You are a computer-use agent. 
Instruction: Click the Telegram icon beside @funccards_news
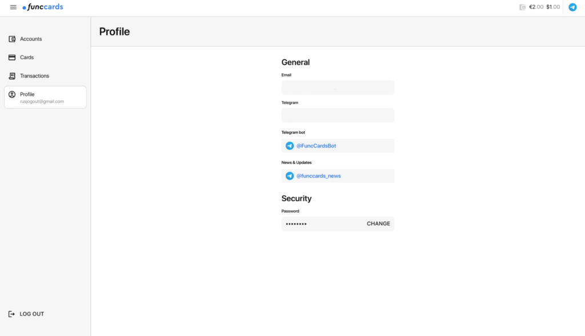(290, 175)
